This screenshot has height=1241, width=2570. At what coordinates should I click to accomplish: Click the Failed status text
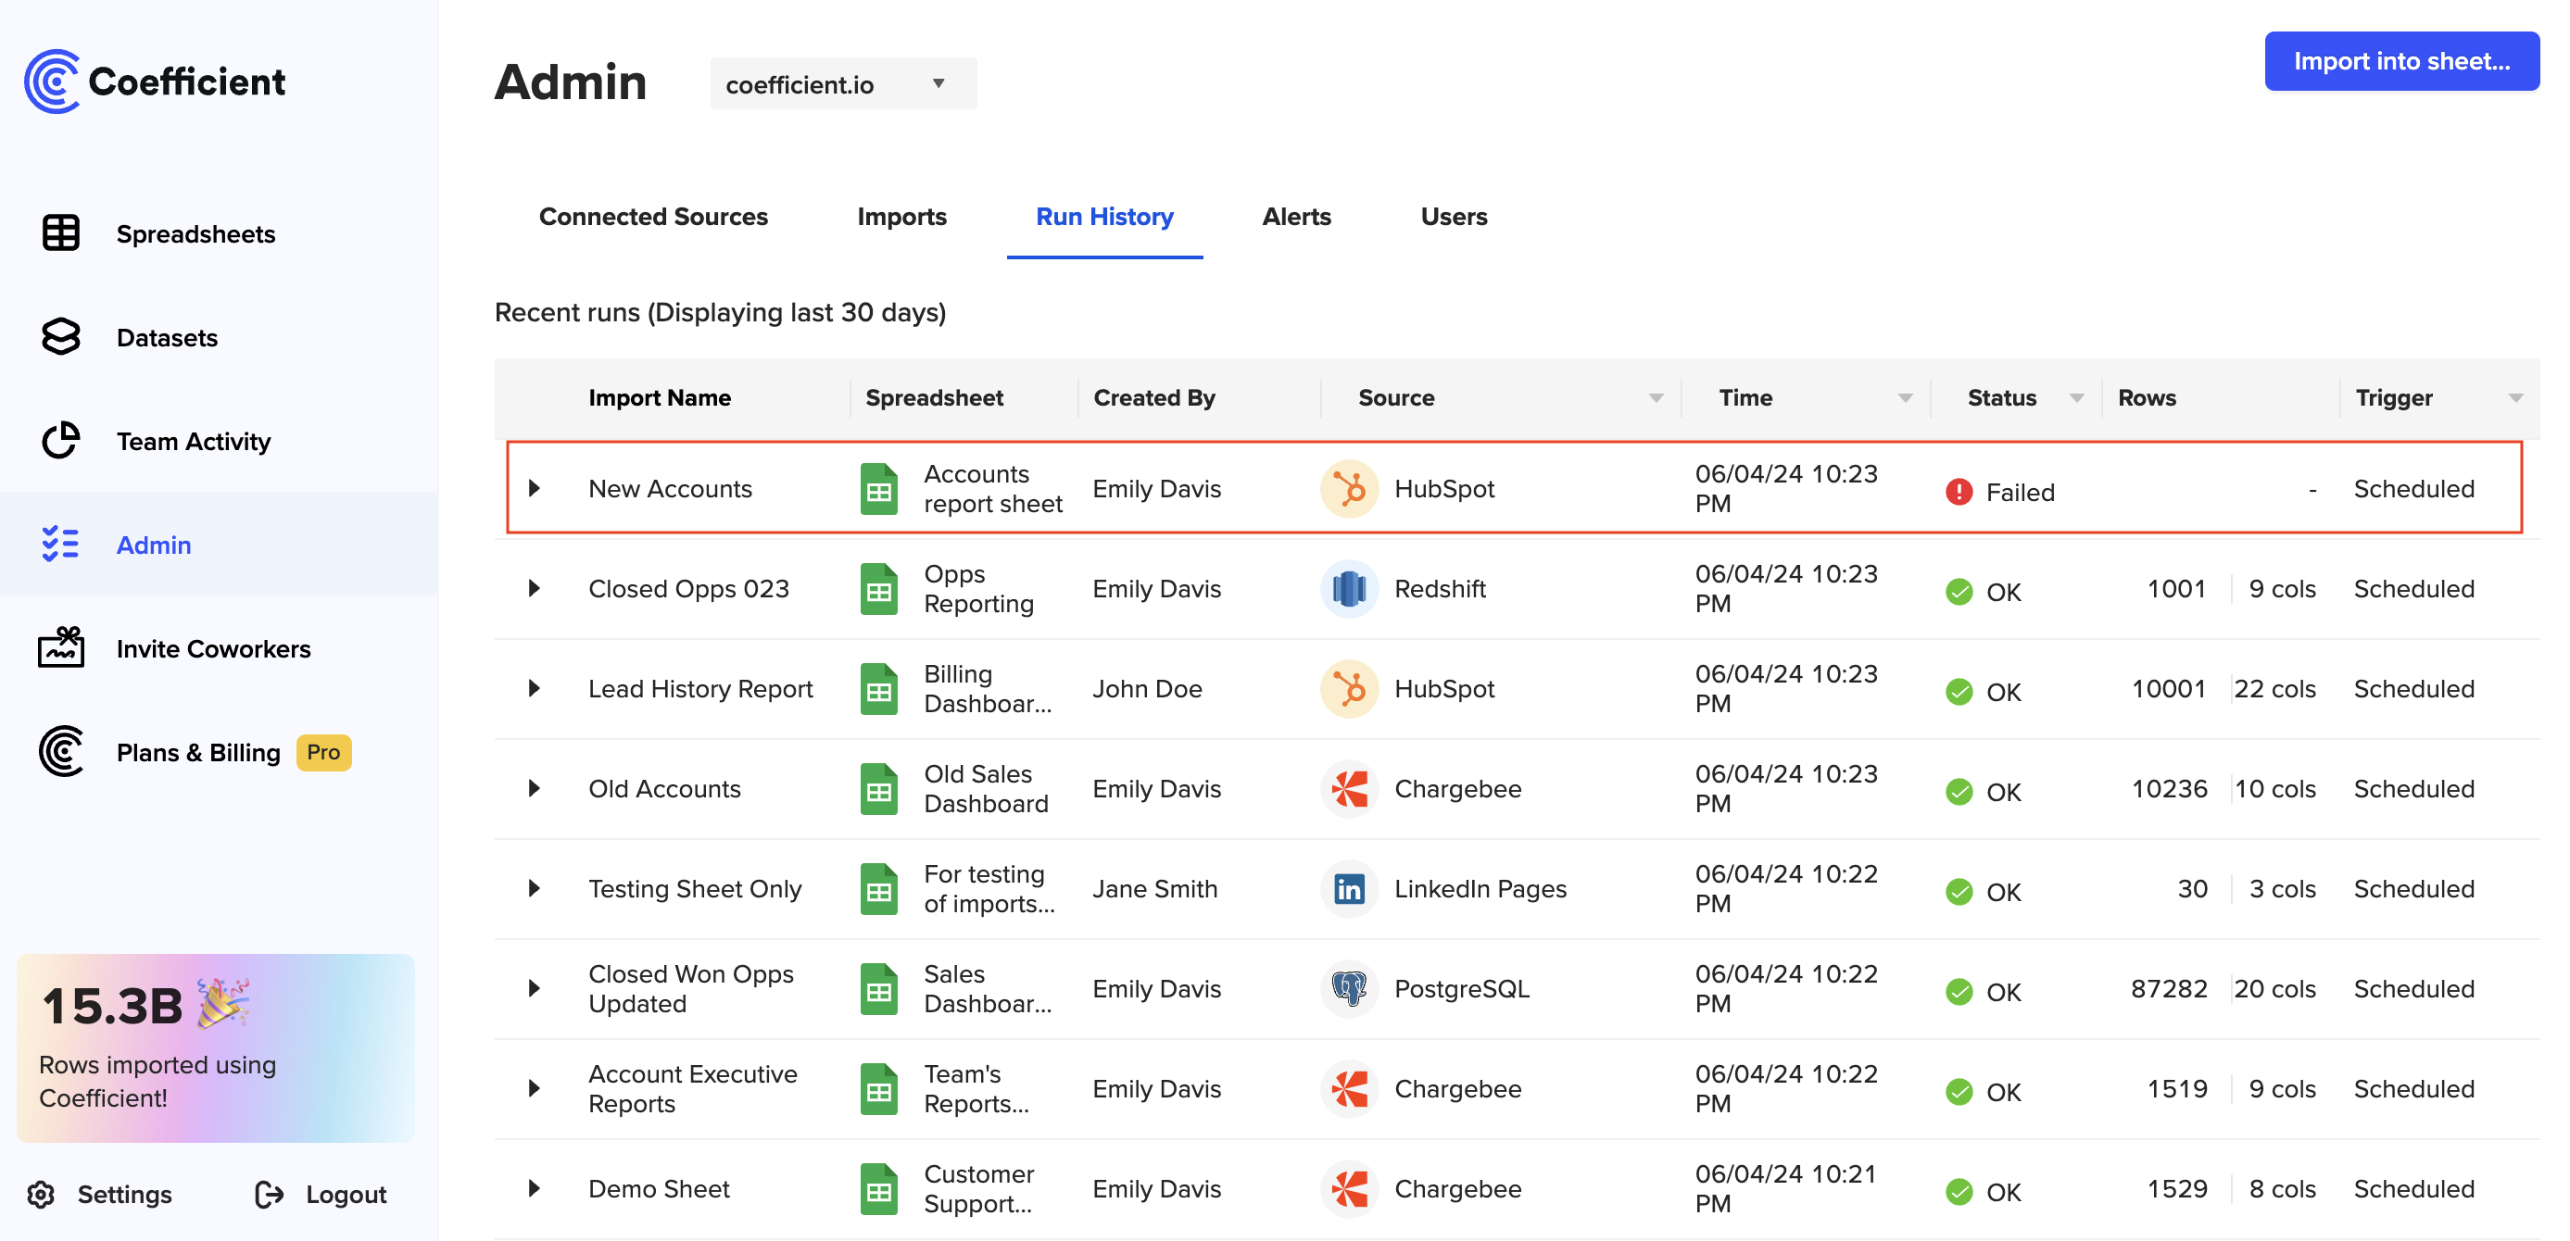click(x=2020, y=493)
